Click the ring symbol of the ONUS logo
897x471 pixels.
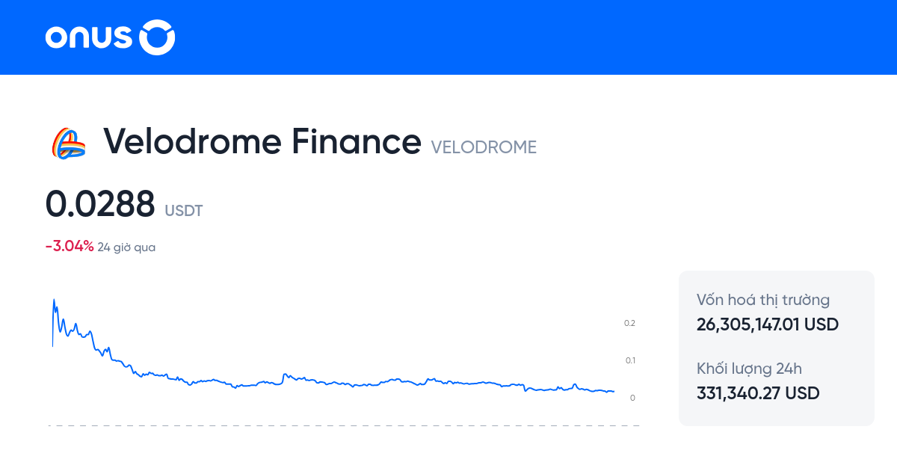point(158,37)
